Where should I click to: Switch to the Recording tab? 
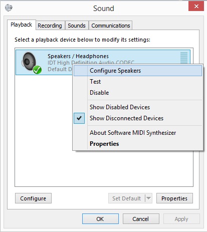click(50, 26)
